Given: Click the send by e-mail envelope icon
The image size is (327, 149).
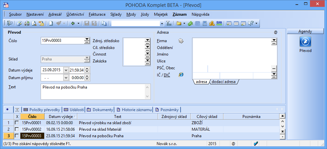Looking at the screenshot, I should point(42,24).
